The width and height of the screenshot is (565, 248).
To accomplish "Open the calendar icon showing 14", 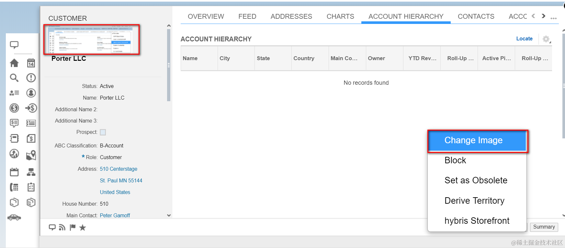I will pos(31,63).
